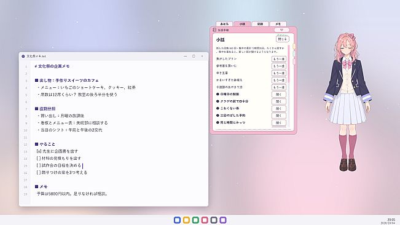Replay 焦がしたプリン with its もう一度 button

pos(279,59)
